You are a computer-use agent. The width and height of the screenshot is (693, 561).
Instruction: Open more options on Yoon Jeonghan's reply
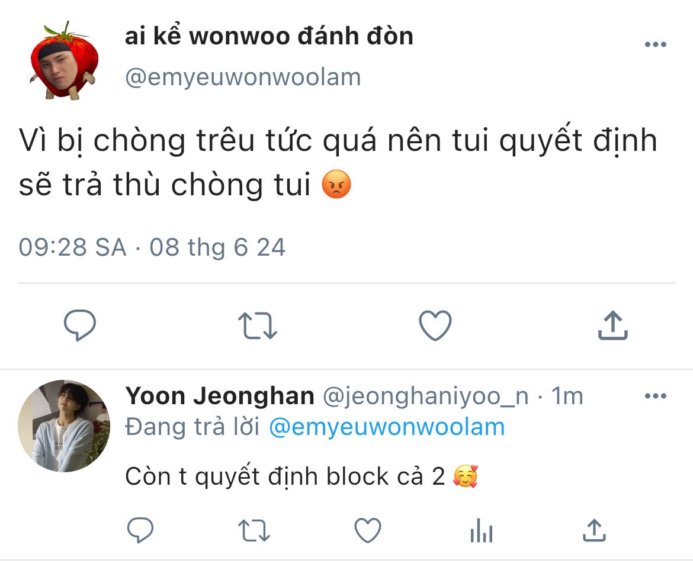[656, 396]
